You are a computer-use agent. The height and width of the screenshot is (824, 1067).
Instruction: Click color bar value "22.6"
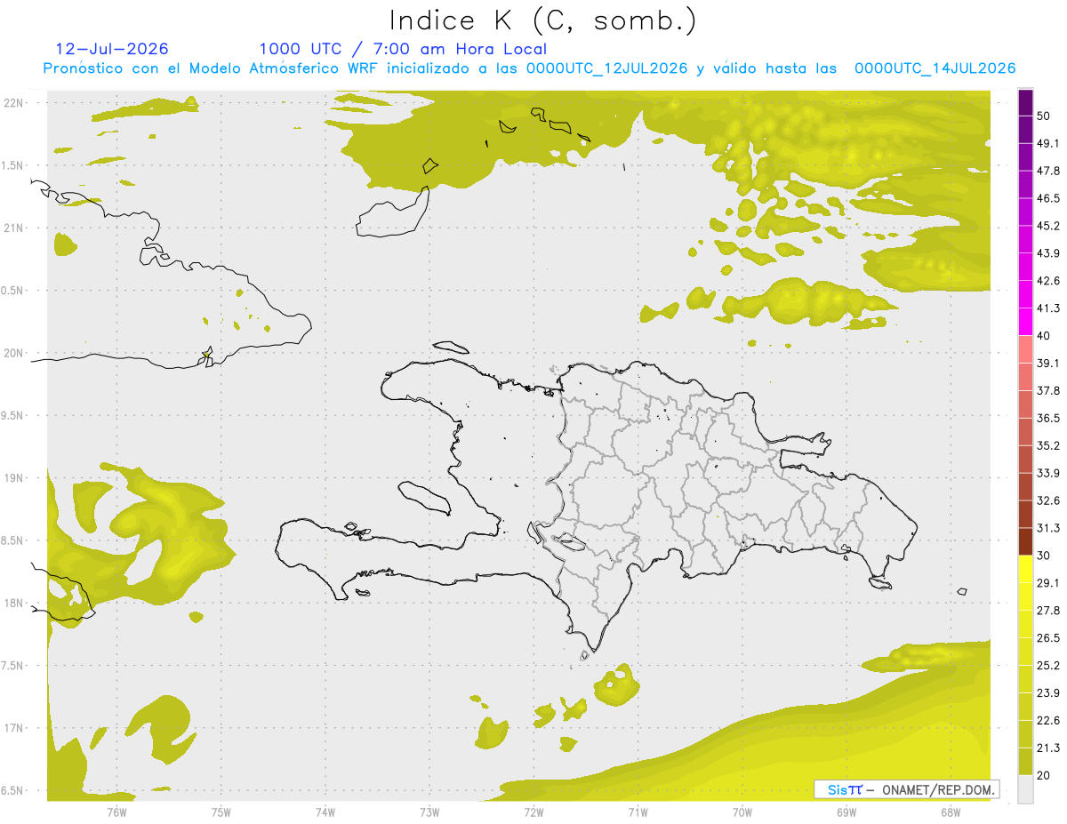point(1048,721)
